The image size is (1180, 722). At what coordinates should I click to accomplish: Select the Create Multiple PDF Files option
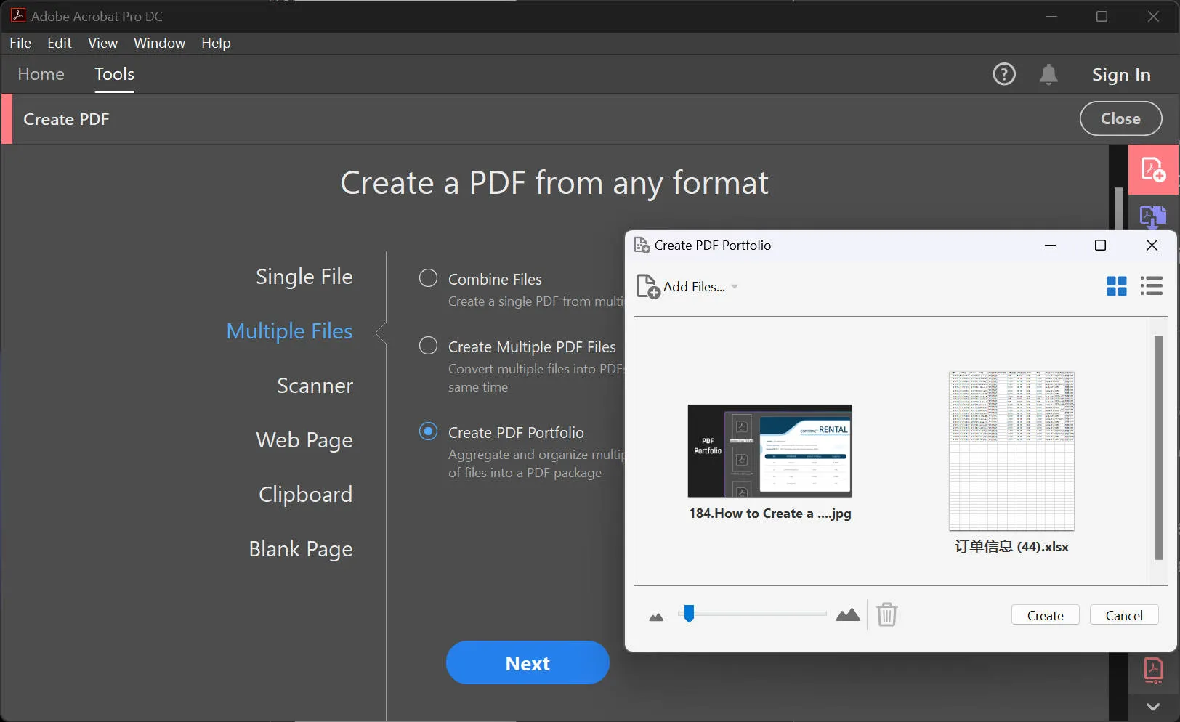[x=429, y=346]
